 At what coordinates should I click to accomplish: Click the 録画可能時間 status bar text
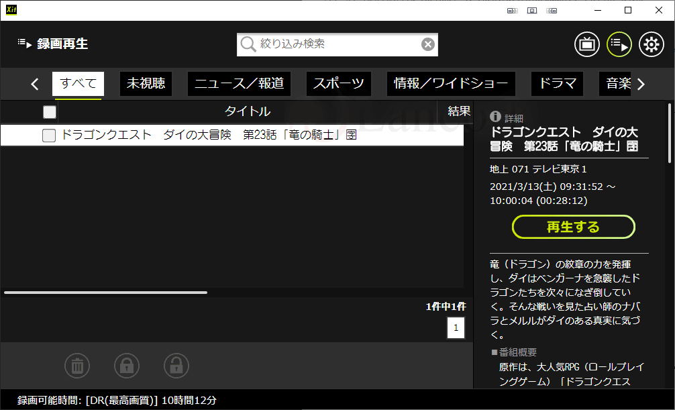point(117,400)
